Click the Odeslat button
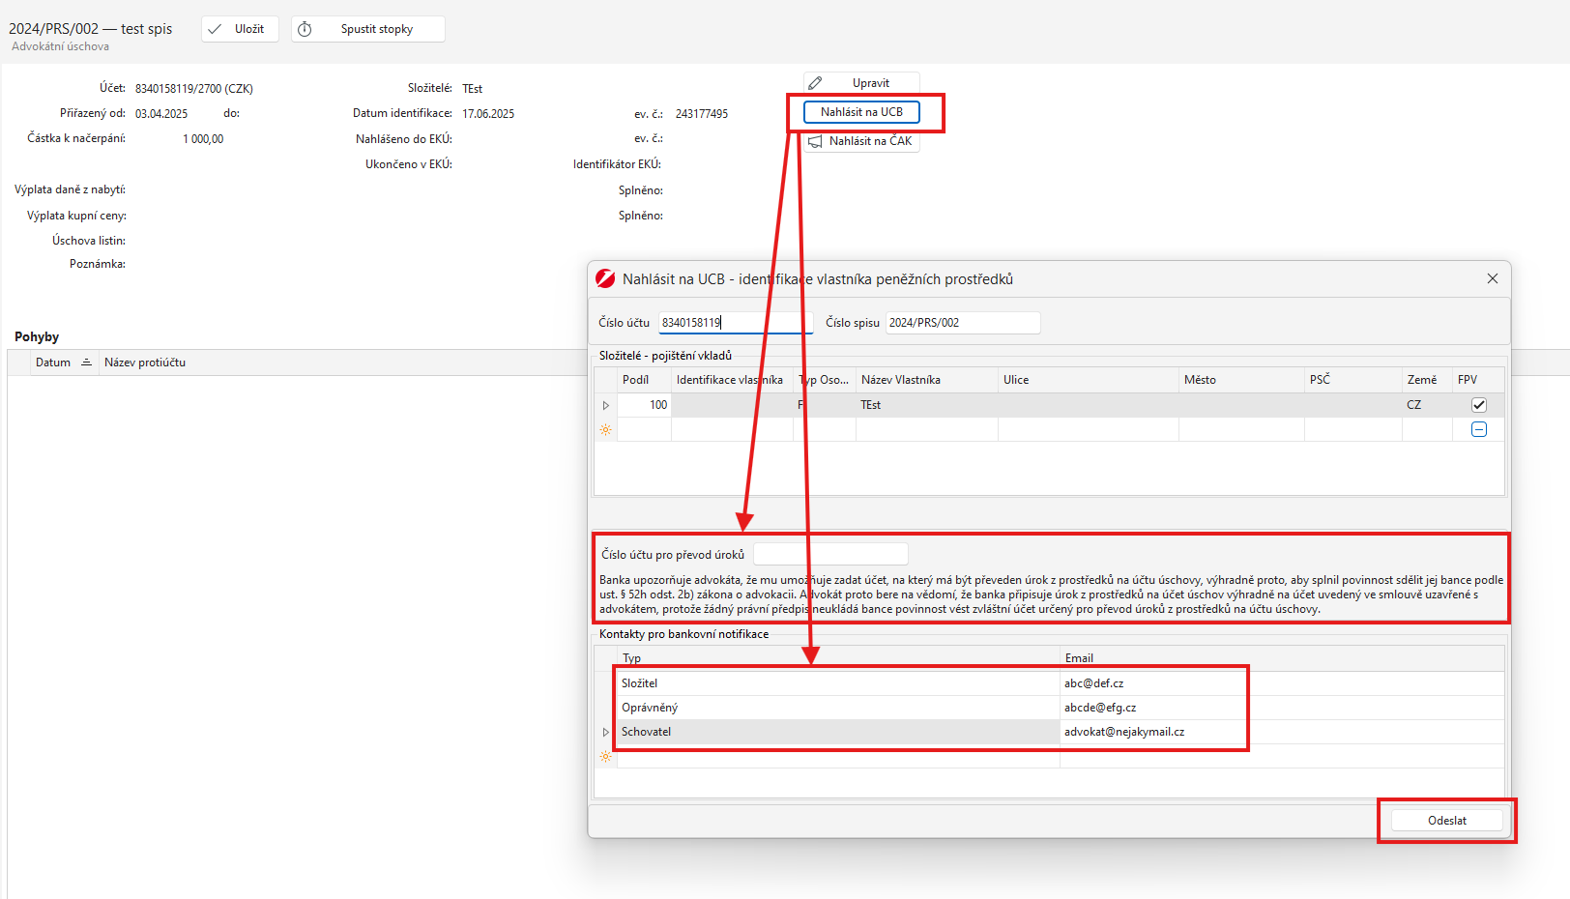The image size is (1570, 899). click(1446, 821)
